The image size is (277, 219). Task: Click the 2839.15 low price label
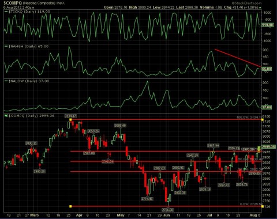tap(205, 190)
